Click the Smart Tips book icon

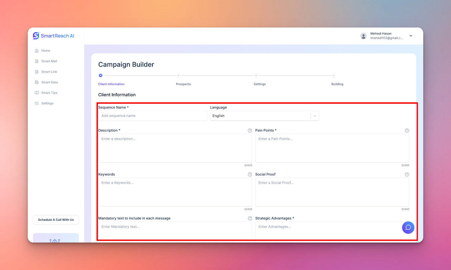click(37, 93)
